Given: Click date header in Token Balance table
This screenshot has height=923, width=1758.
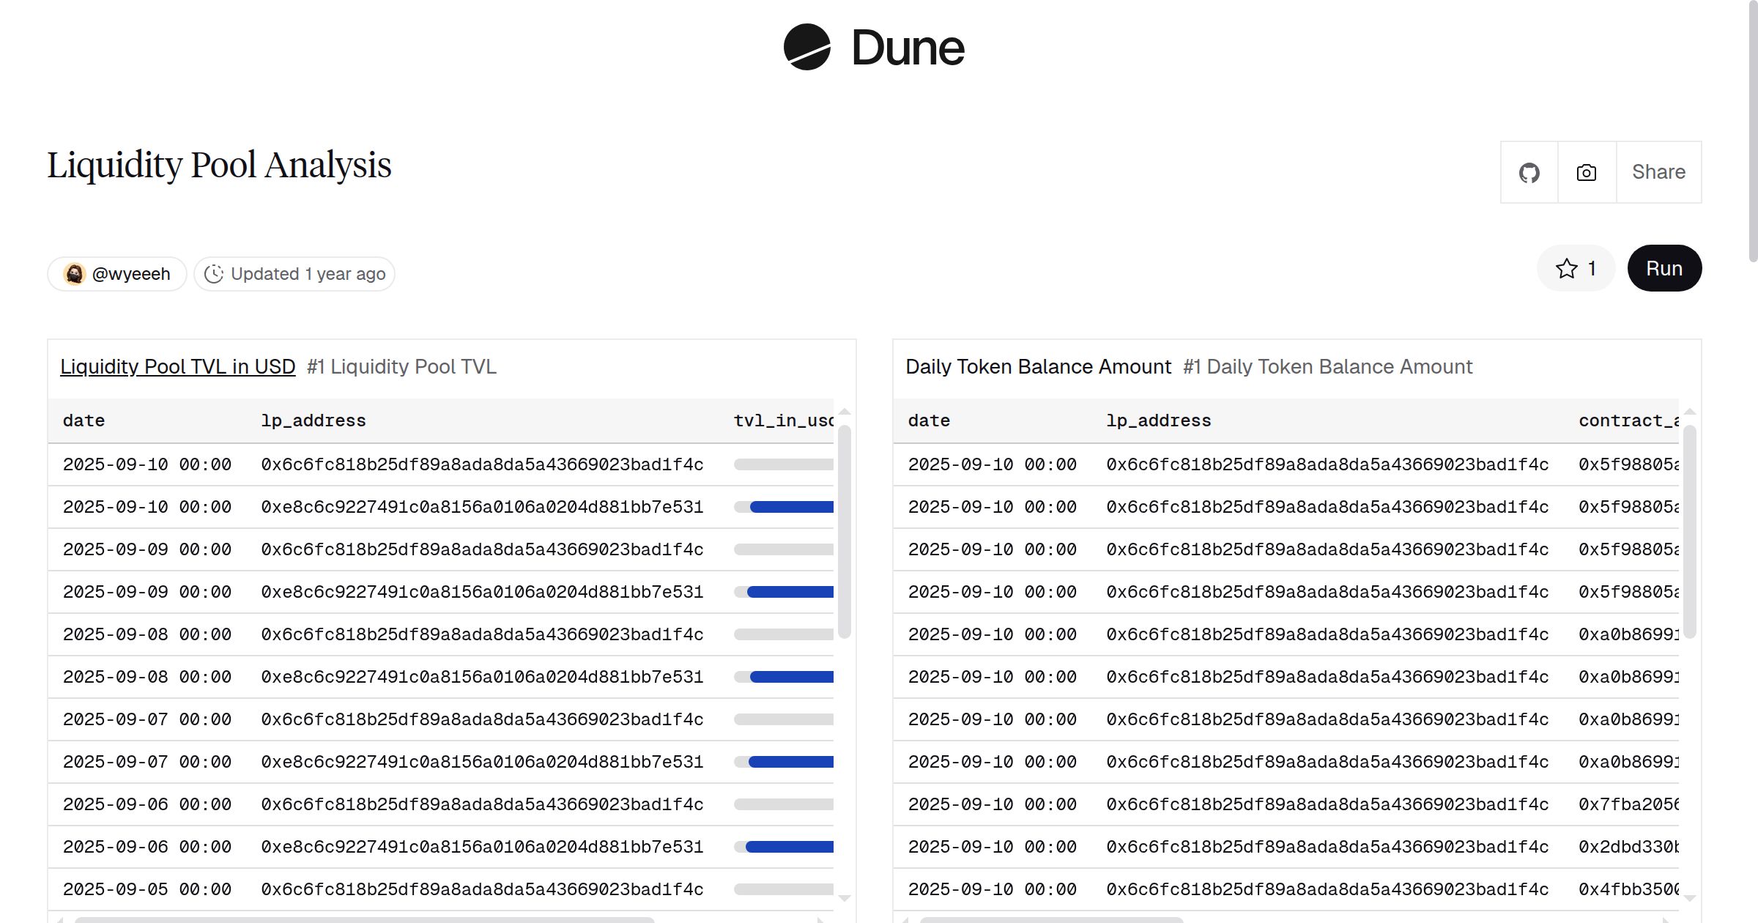Looking at the screenshot, I should pos(928,420).
